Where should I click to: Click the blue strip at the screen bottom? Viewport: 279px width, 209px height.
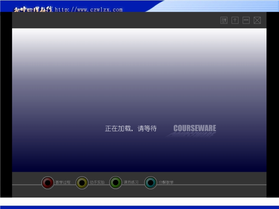[x=139, y=207]
